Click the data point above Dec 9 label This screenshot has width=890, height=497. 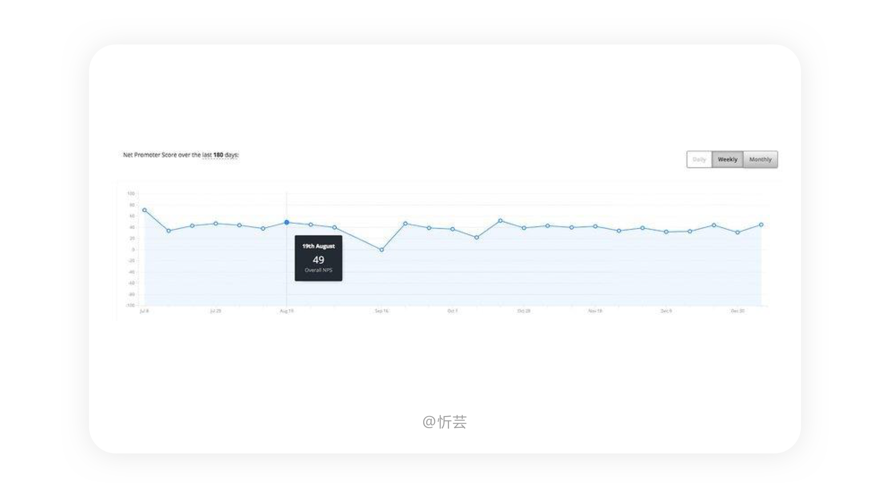(x=666, y=232)
